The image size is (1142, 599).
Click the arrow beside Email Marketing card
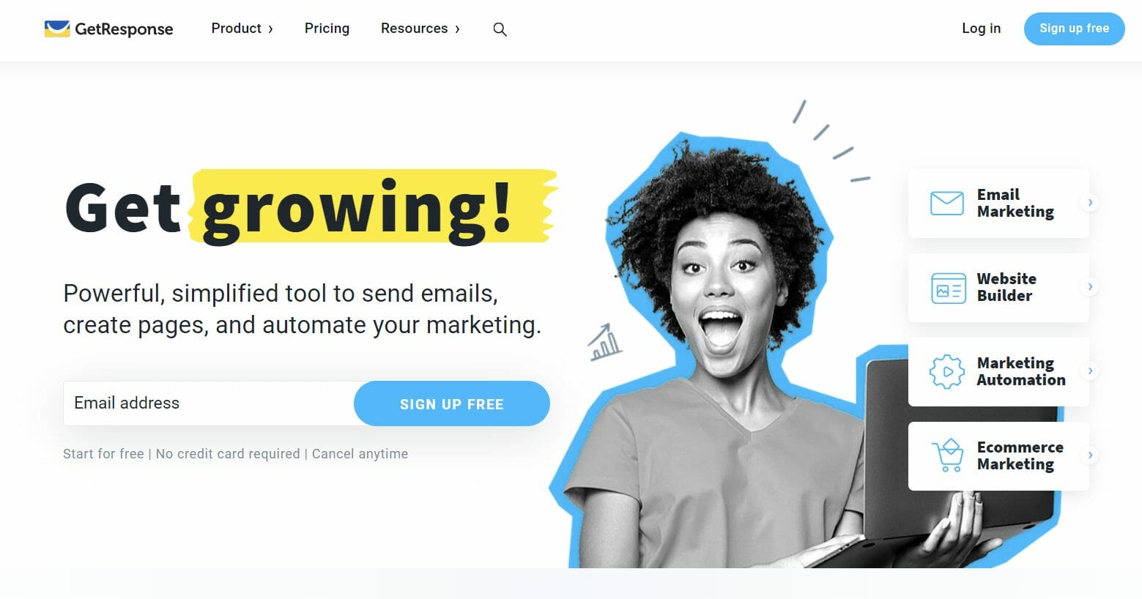coord(1090,202)
